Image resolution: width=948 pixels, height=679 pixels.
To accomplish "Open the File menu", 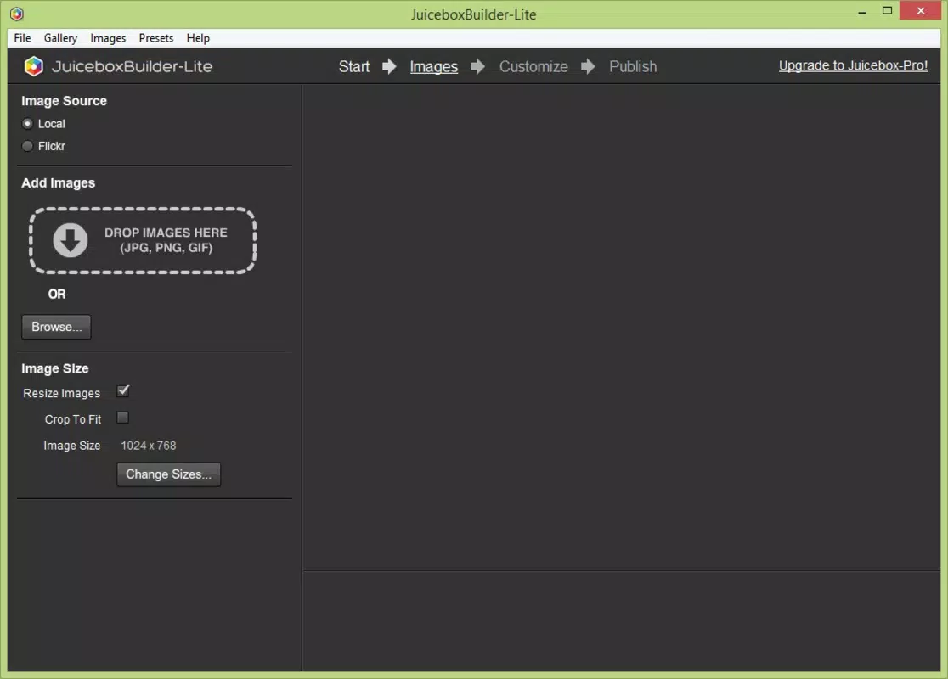I will point(22,38).
